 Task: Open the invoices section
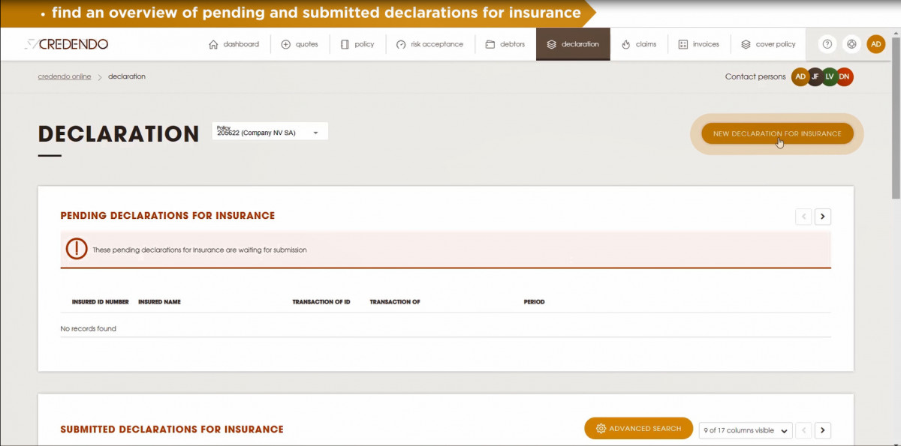tap(698, 44)
